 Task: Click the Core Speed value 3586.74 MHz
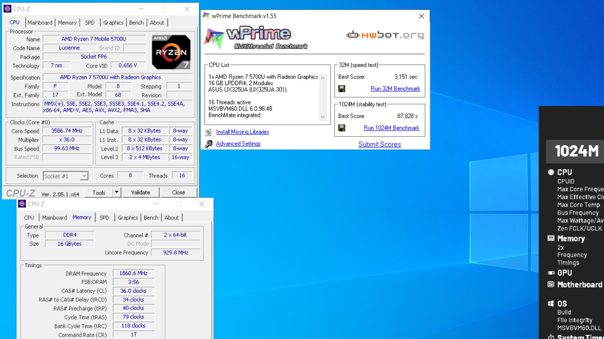click(x=67, y=131)
